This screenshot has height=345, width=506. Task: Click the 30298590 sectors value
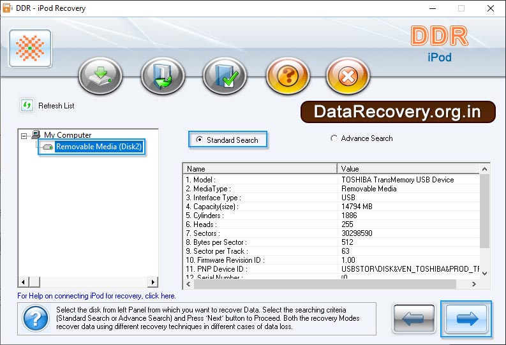click(357, 233)
